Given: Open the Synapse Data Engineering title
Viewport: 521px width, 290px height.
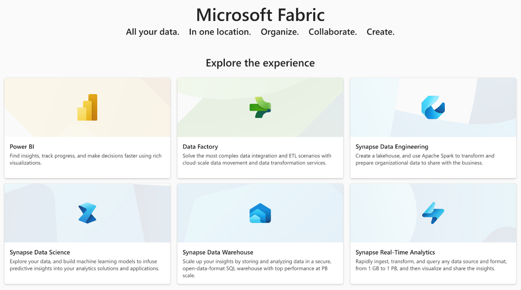Looking at the screenshot, I should coord(392,147).
